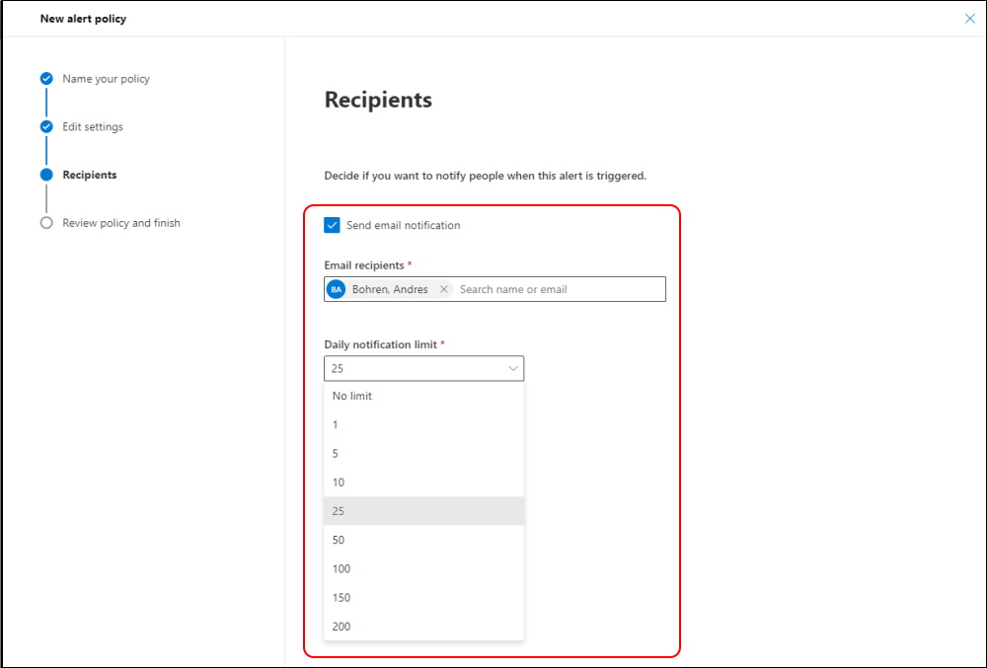Click the Recipients page heading

(378, 100)
